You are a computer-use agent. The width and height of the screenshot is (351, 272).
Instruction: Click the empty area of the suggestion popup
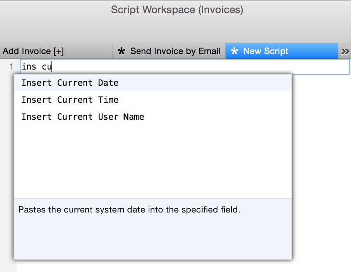coord(153,162)
